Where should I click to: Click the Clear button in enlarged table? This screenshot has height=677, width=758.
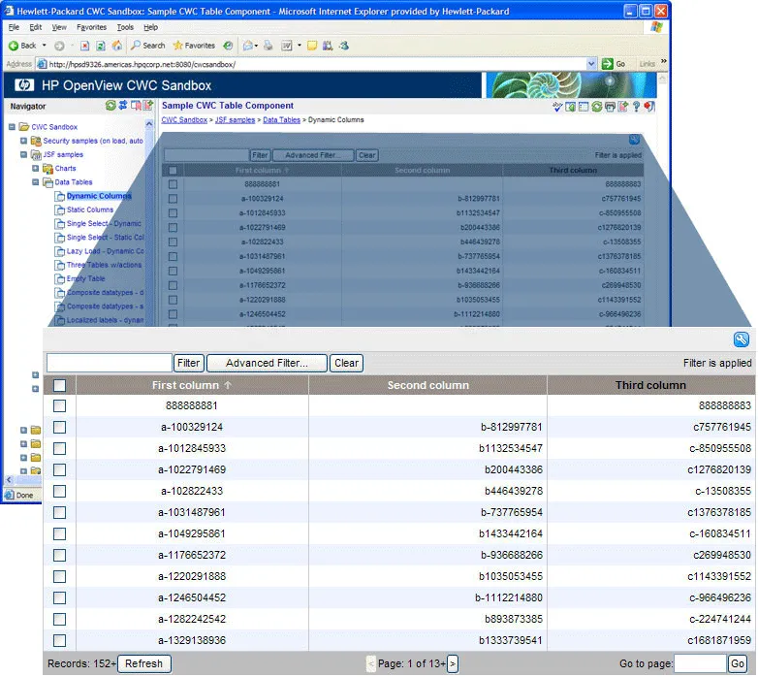point(346,363)
